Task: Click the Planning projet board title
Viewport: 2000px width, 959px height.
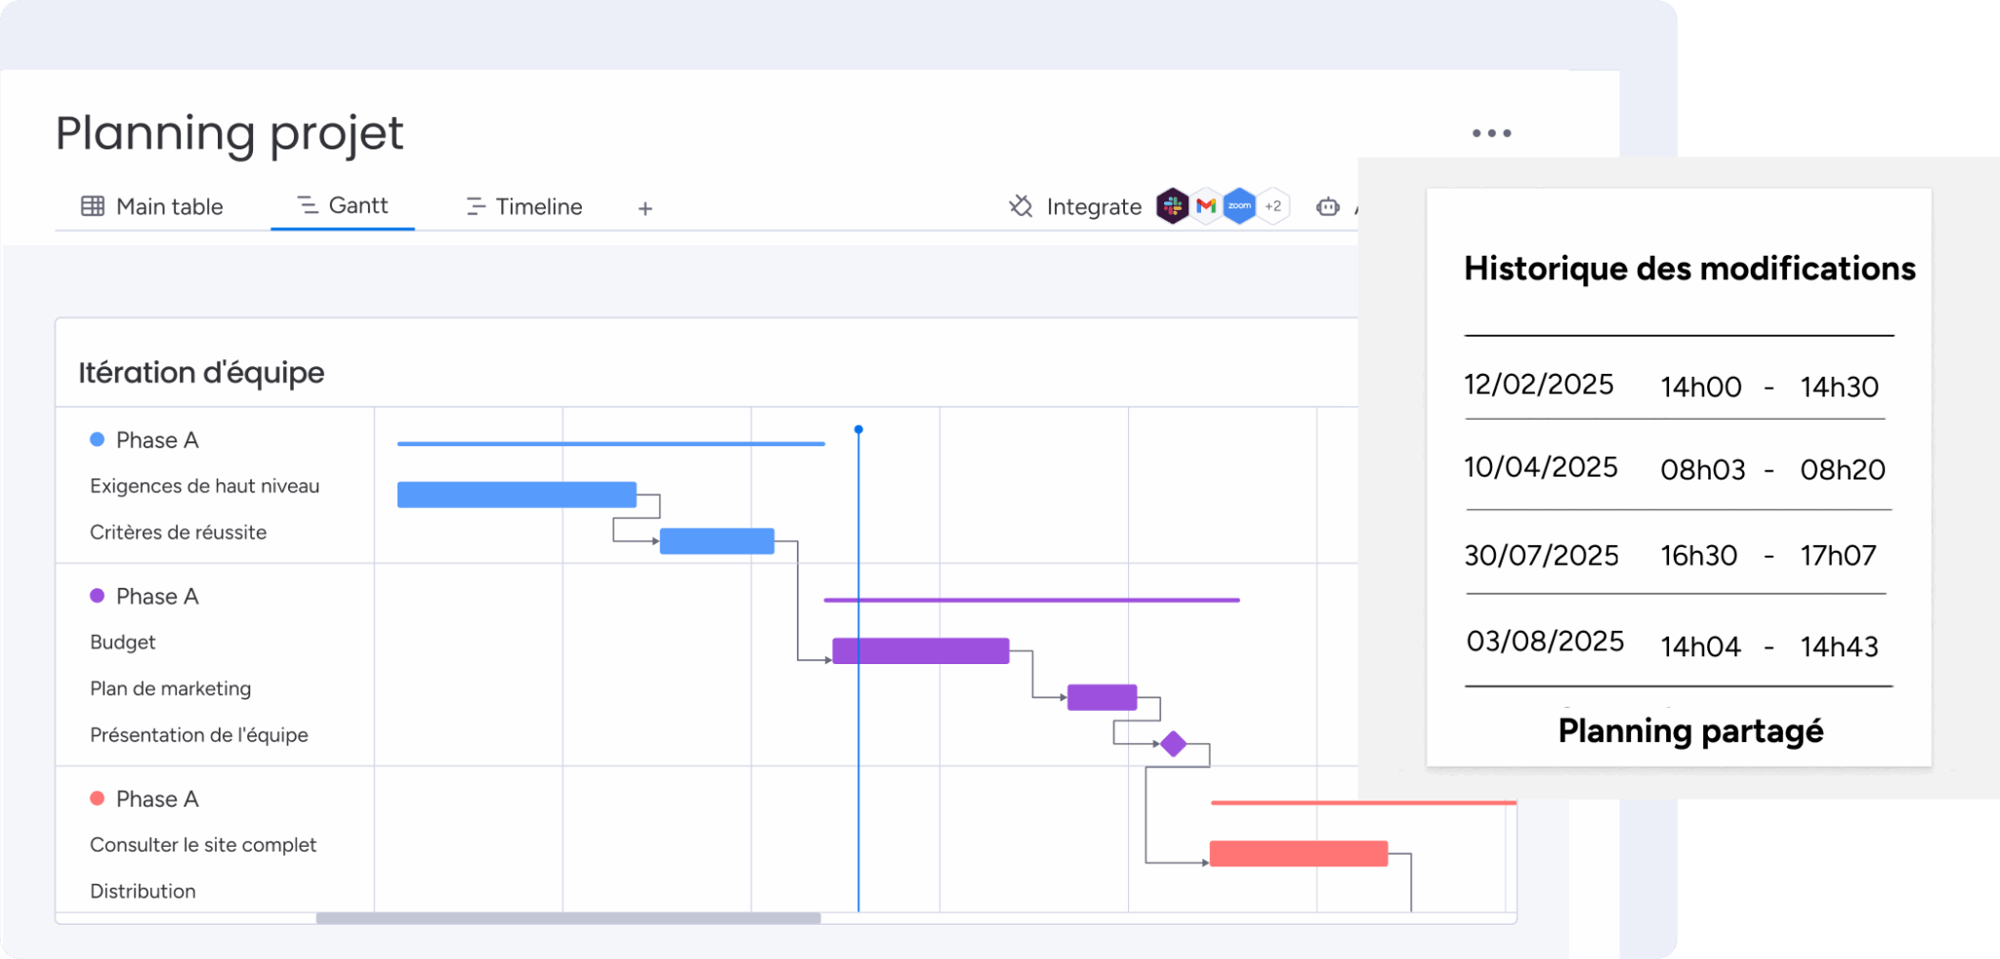Action: click(x=229, y=134)
